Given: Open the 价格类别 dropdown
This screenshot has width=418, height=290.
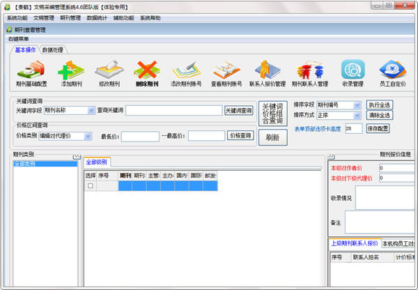Looking at the screenshot, I should pos(88,136).
